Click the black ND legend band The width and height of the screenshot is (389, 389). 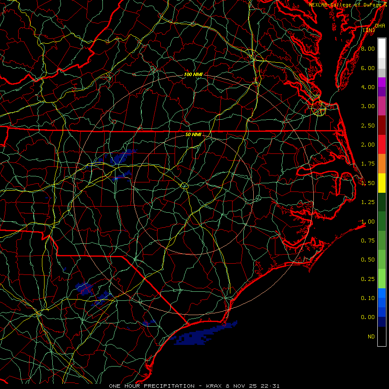pyautogui.click(x=382, y=336)
